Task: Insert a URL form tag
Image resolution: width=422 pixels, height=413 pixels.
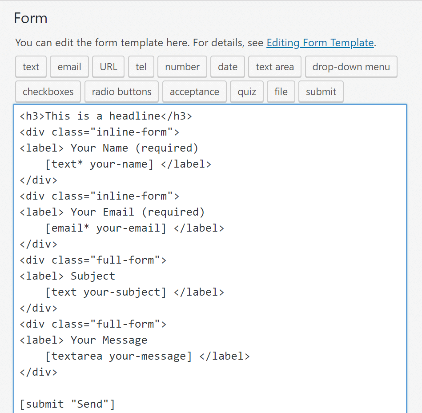Action: tap(108, 67)
